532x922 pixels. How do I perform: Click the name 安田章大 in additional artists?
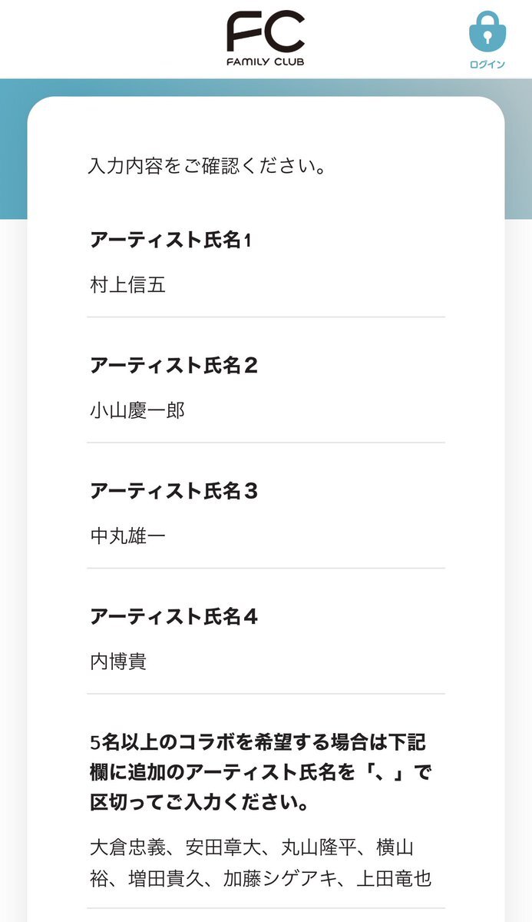click(223, 847)
